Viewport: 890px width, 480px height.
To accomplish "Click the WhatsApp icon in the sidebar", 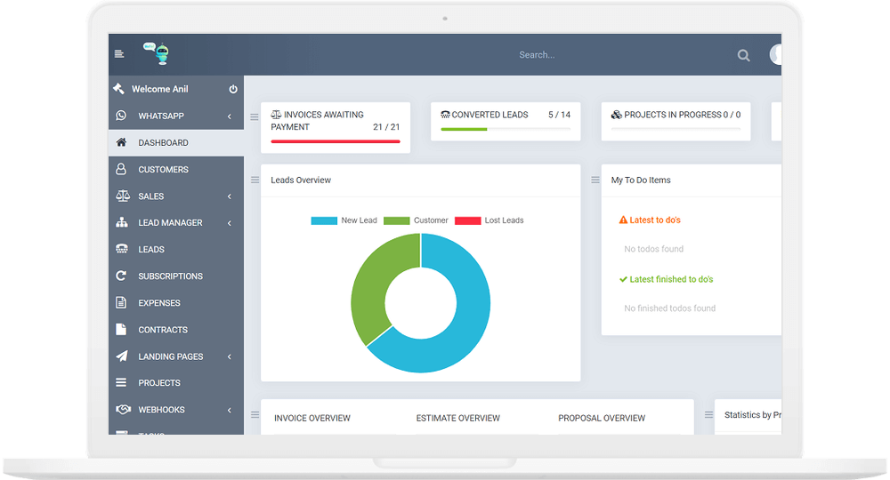I will coord(121,116).
